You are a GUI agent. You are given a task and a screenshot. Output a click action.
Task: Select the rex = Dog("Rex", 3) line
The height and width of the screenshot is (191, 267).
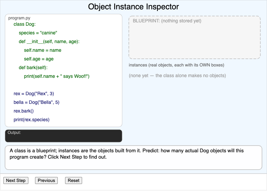pyautogui.click(x=34, y=94)
